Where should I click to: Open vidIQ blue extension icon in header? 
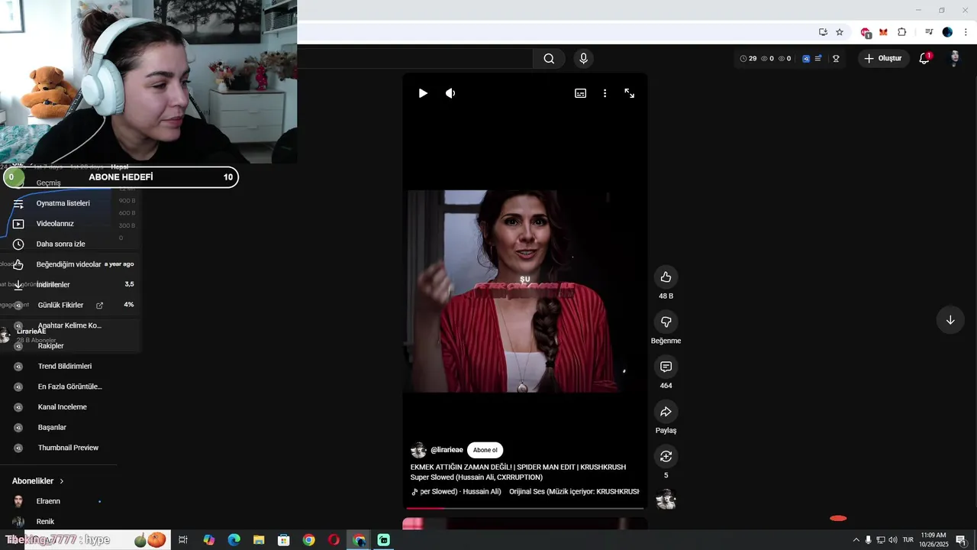(x=805, y=59)
